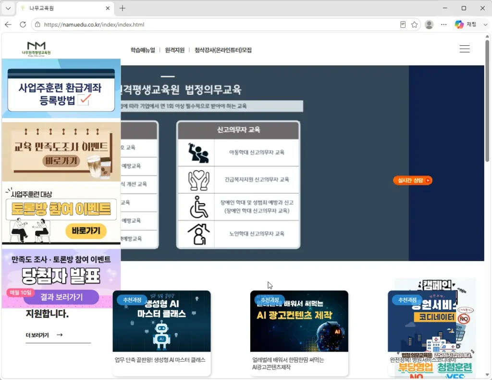Close the 나무교육원 tab
This screenshot has height=380, width=492.
click(x=108, y=9)
